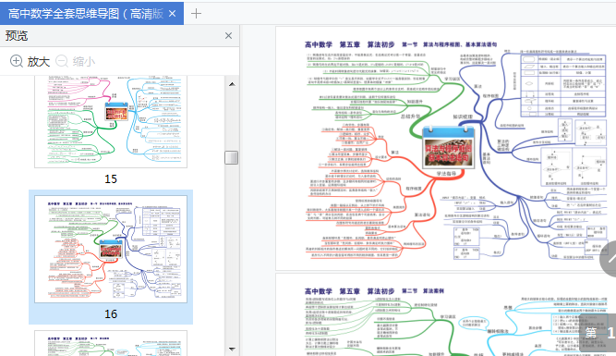Close the 预览 preview panel
This screenshot has height=356, width=616.
[229, 36]
